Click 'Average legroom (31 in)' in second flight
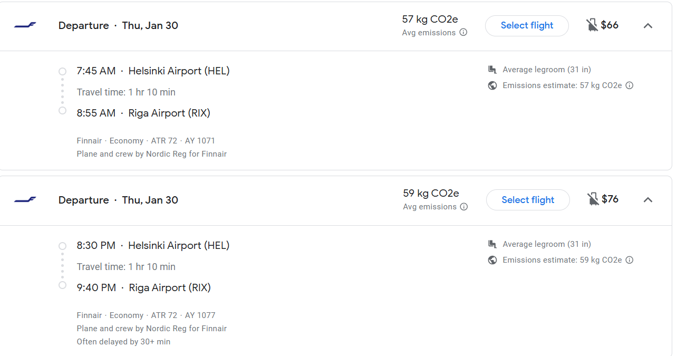The width and height of the screenshot is (677, 356). click(546, 244)
